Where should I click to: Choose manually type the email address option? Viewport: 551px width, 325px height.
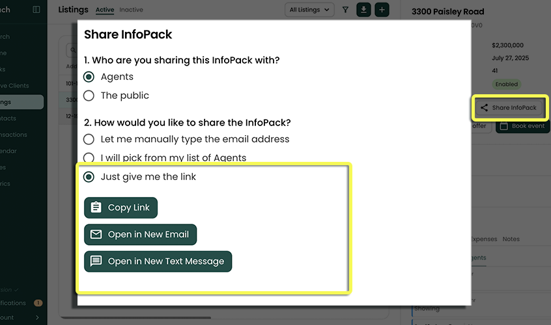[x=89, y=139]
